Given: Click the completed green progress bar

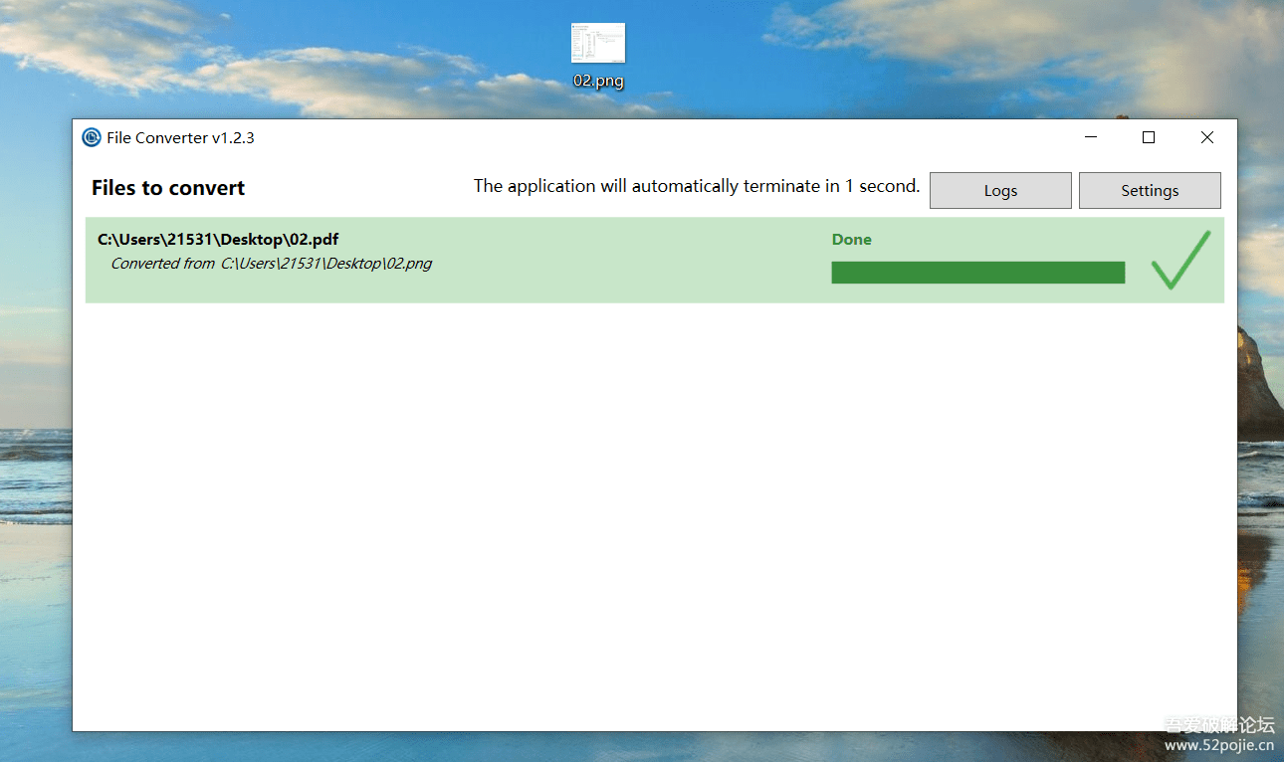Looking at the screenshot, I should tap(977, 273).
